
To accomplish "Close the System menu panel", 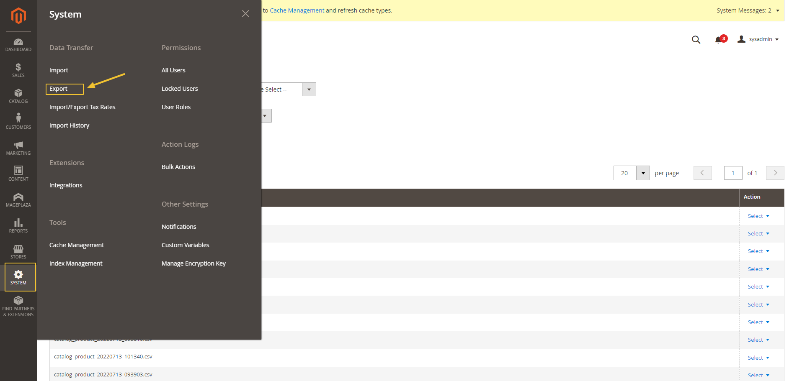I will (245, 14).
